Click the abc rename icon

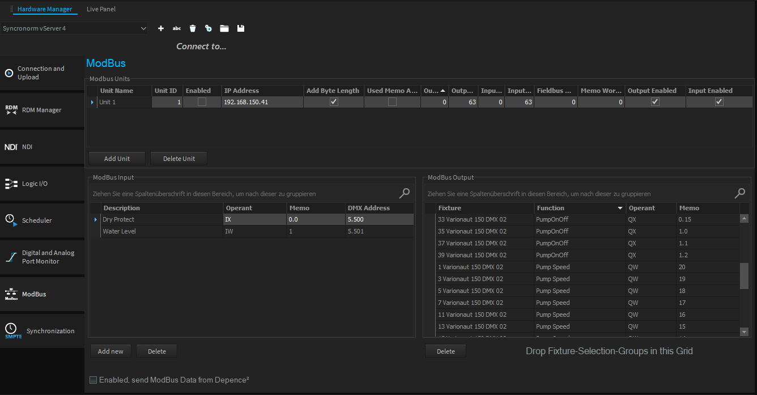pyautogui.click(x=177, y=28)
